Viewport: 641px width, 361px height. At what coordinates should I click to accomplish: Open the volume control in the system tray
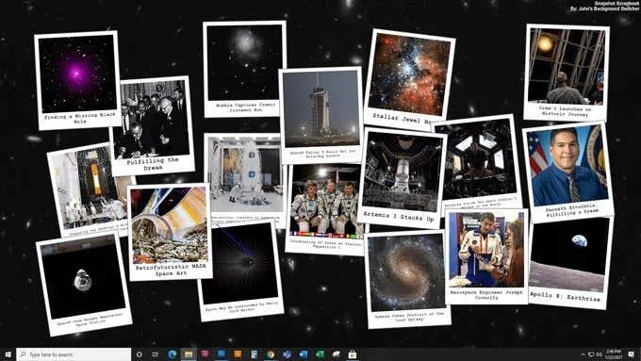click(x=600, y=354)
